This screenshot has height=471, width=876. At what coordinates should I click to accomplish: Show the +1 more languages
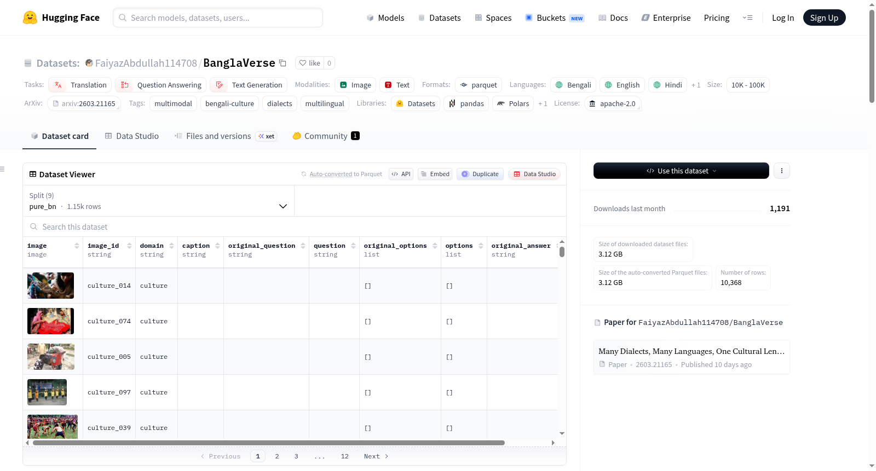(696, 85)
